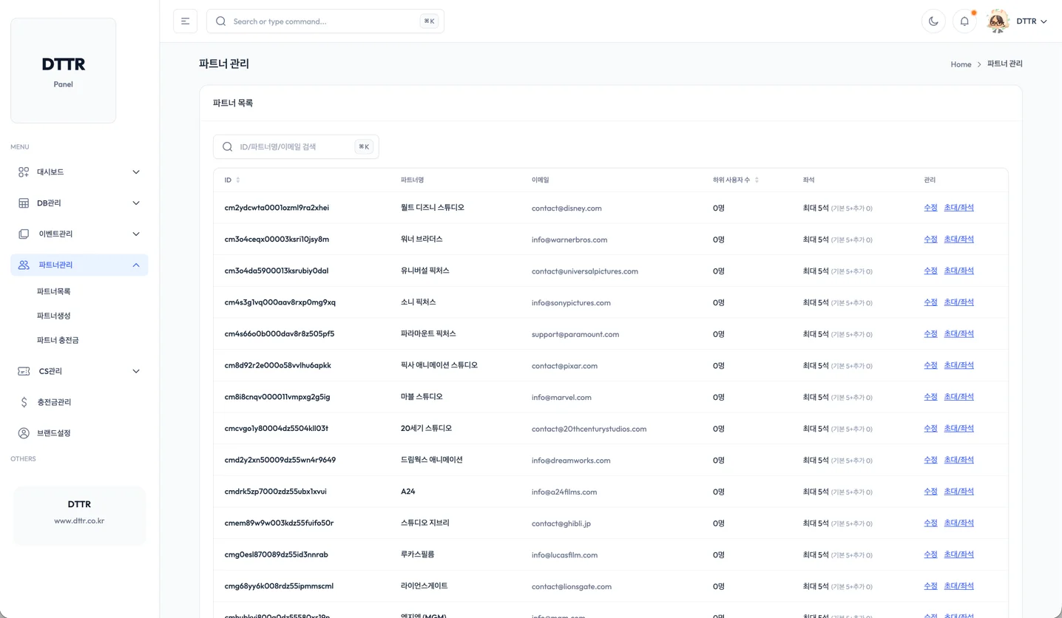Image resolution: width=1062 pixels, height=618 pixels.
Task: Select ID cm2ydcwta0001ozml9ra2xhei
Action: click(277, 208)
